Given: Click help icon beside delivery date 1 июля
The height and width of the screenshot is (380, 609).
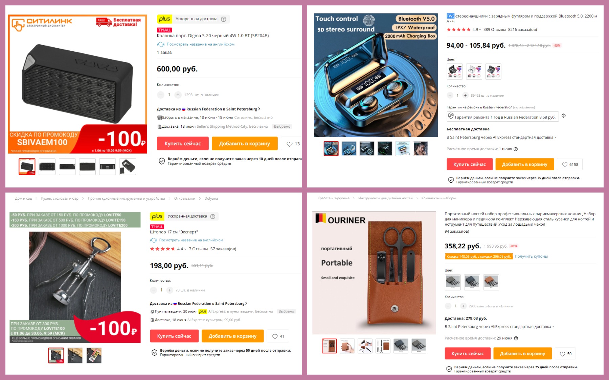Looking at the screenshot, I should (x=516, y=149).
